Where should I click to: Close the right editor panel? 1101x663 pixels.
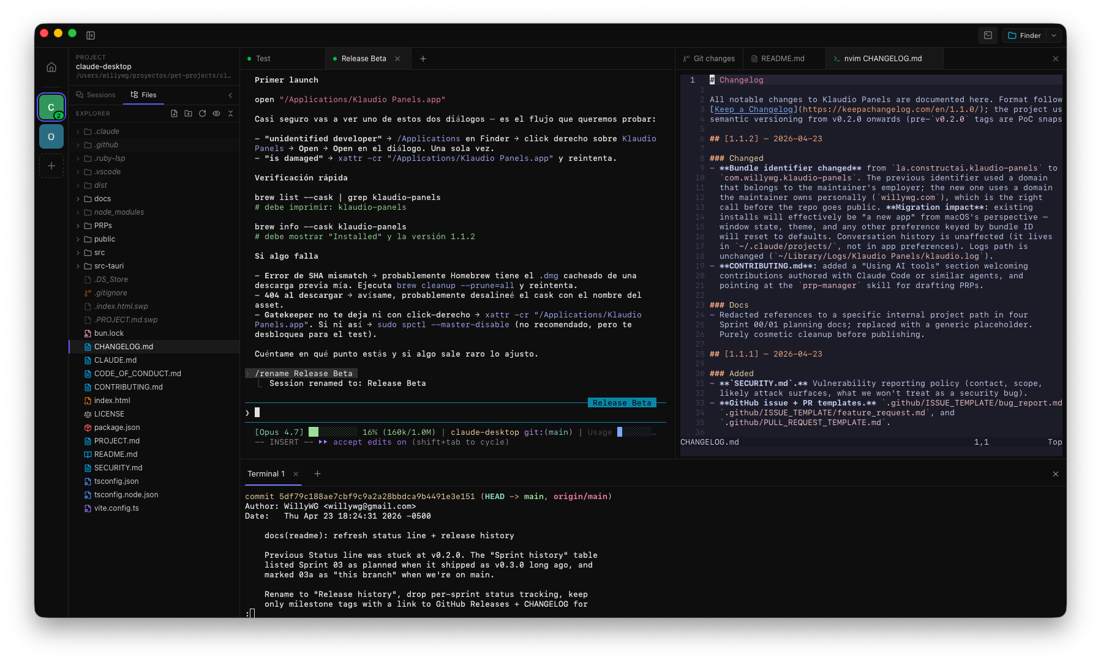tap(1056, 59)
